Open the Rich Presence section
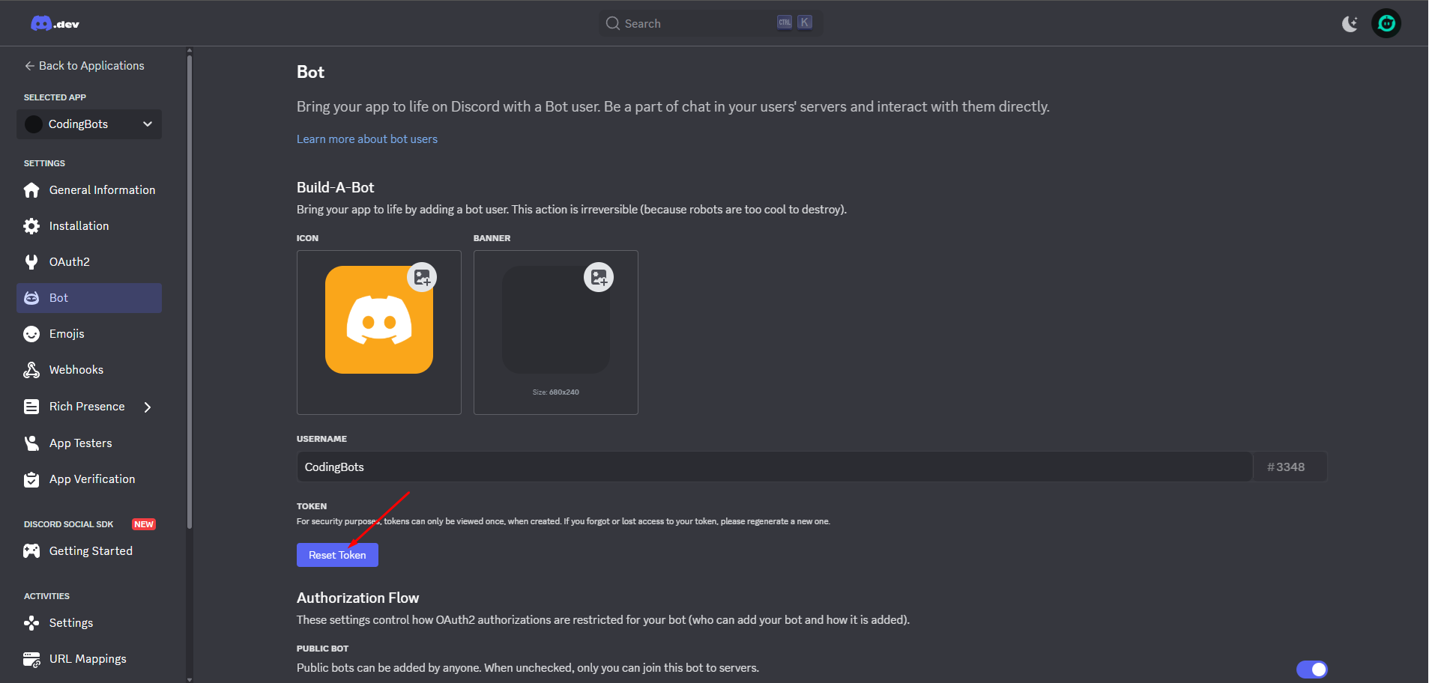Image resolution: width=1429 pixels, height=683 pixels. coord(89,407)
